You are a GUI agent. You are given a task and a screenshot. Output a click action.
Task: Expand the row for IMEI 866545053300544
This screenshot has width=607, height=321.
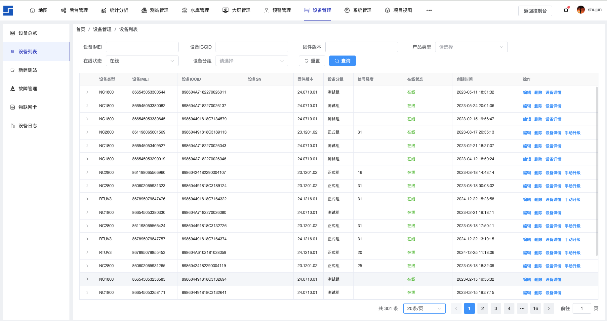coord(87,92)
